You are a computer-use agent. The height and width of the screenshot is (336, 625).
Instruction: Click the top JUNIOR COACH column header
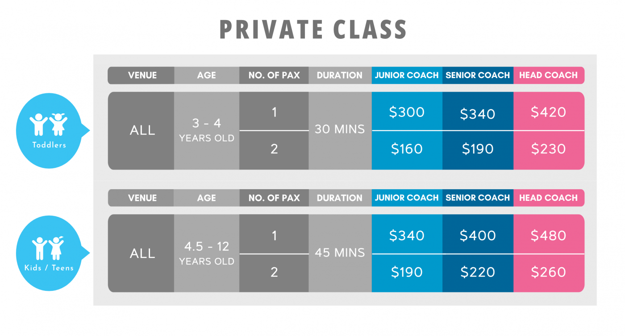pyautogui.click(x=407, y=75)
